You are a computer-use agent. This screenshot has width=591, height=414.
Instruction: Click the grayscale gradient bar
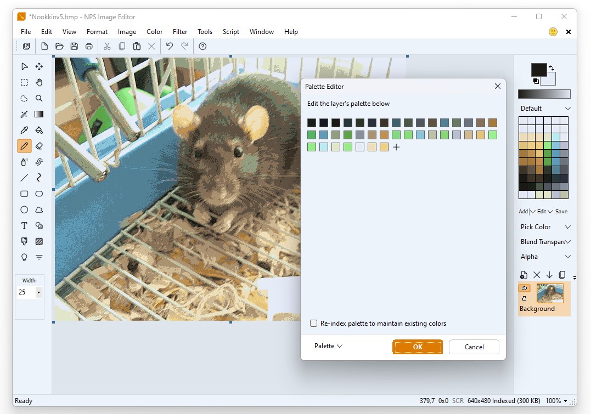coord(544,94)
